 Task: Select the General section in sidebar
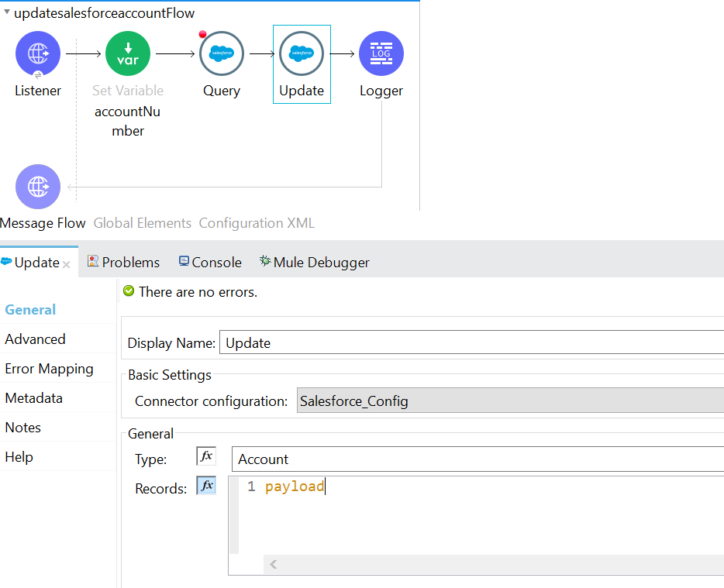[30, 310]
